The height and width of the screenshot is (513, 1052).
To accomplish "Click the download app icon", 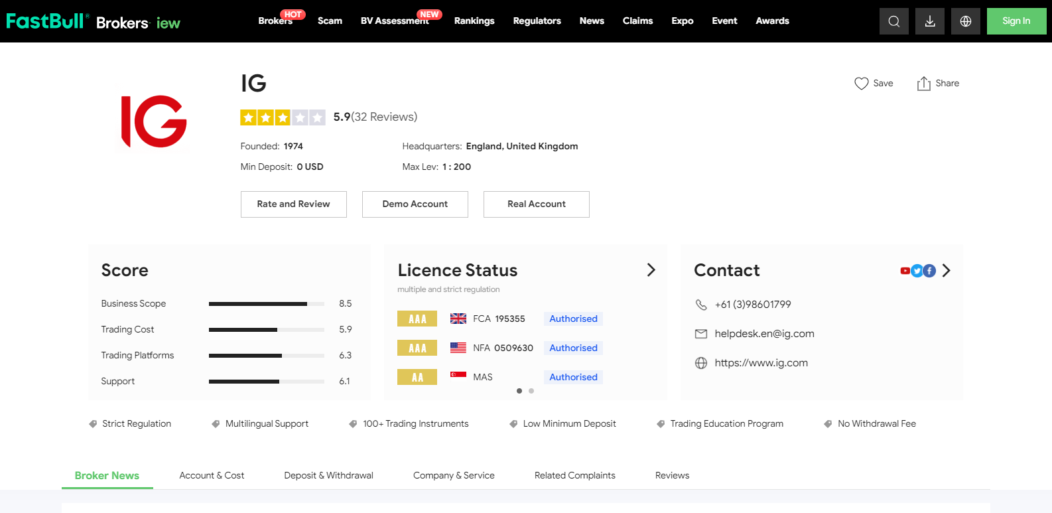I will [x=929, y=21].
